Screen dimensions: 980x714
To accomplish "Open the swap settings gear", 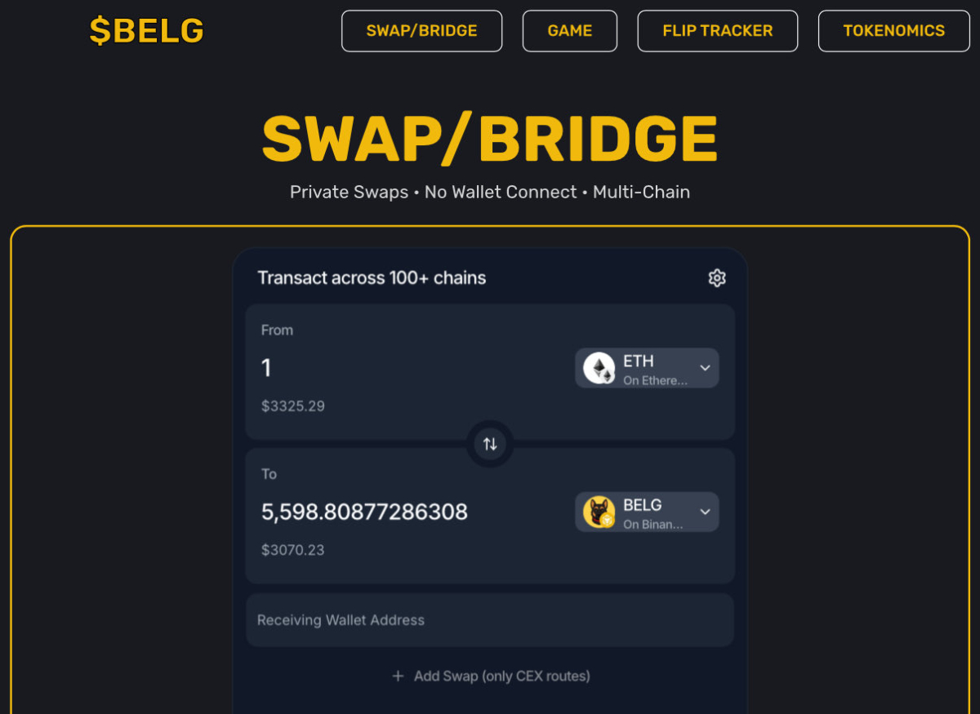I will (x=716, y=277).
